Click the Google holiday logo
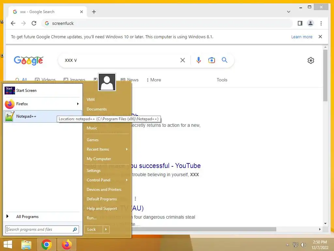Viewport: 334px width, 251px height. (29, 60)
